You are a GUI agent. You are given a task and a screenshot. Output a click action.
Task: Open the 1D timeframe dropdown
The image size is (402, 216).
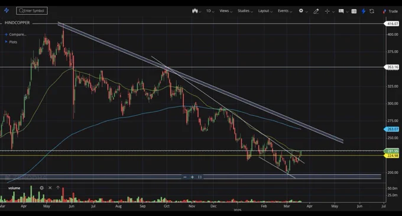coord(210,11)
